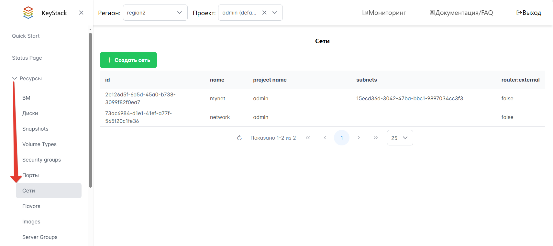This screenshot has height=246, width=553.
Task: Collapse the Ресурсы section in the sidebar
Action: click(x=15, y=78)
